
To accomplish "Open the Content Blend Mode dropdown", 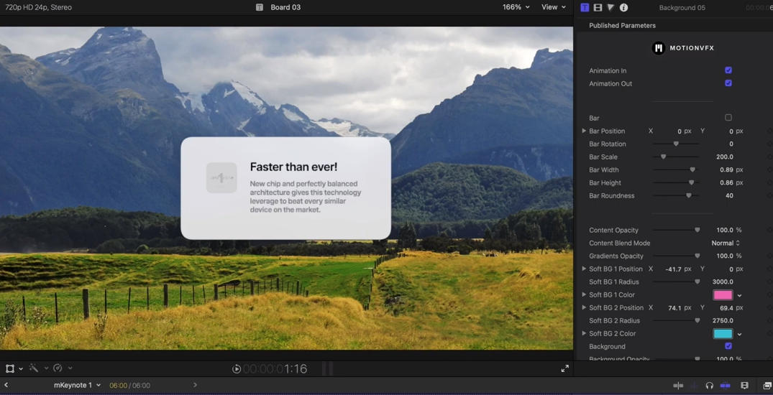I will 725,243.
